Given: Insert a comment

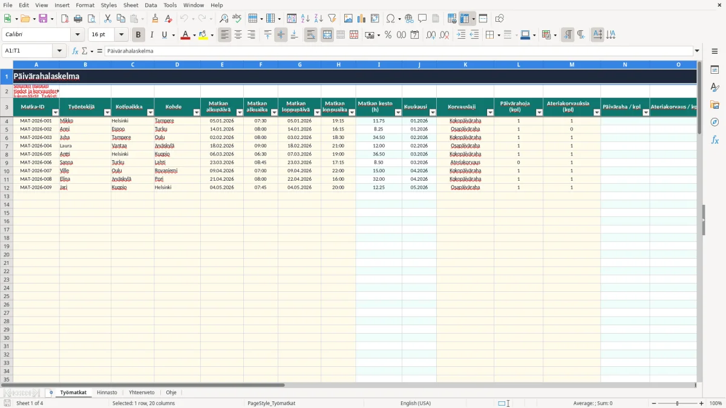Looking at the screenshot, I should [x=422, y=18].
